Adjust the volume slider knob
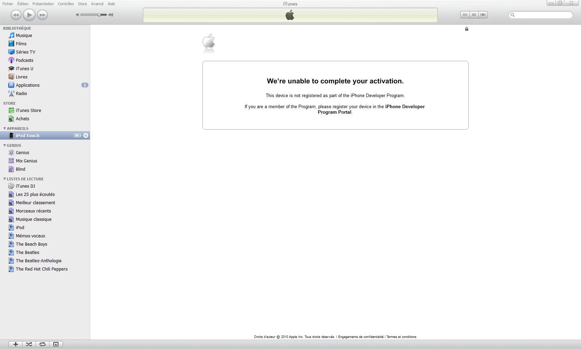 99,15
